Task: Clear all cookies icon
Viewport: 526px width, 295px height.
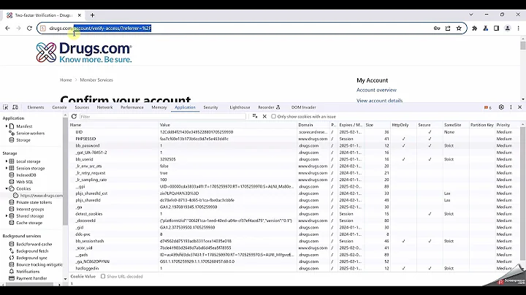Action: coord(255,116)
